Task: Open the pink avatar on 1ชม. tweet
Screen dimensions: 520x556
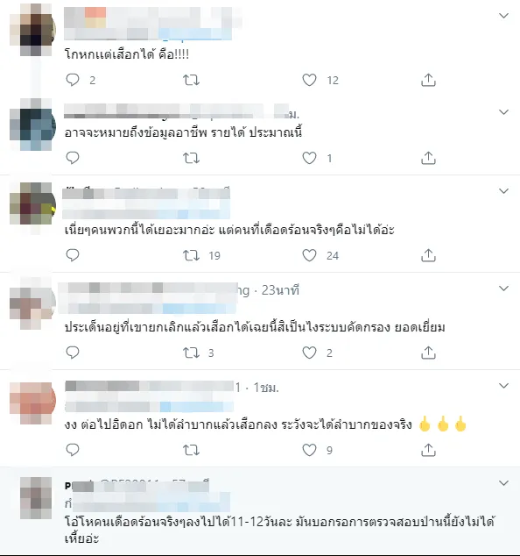Action: click(x=32, y=401)
